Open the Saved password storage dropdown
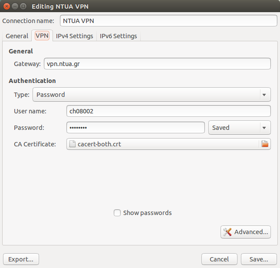This screenshot has width=280, height=268. tap(240, 128)
